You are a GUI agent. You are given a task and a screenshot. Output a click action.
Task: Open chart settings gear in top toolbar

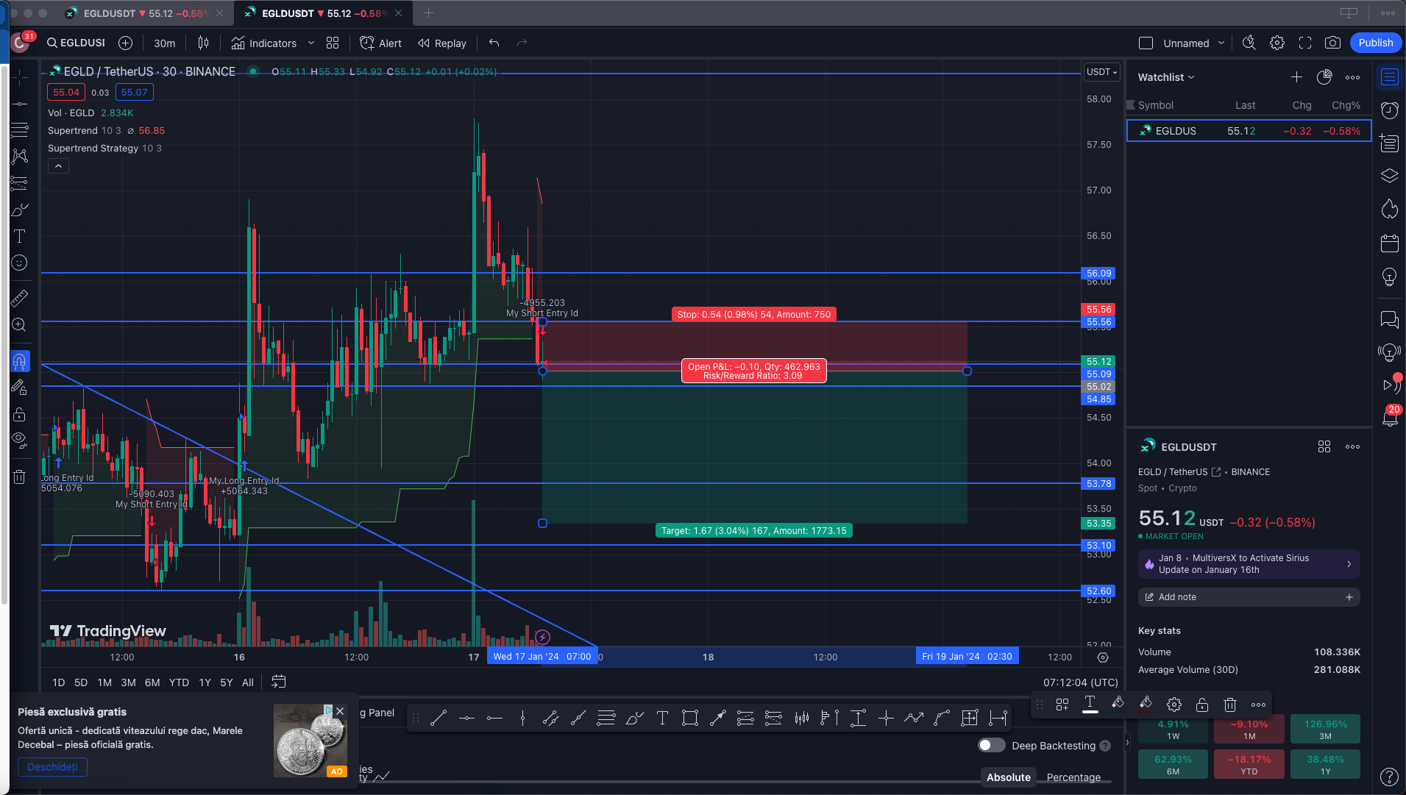[x=1277, y=43]
